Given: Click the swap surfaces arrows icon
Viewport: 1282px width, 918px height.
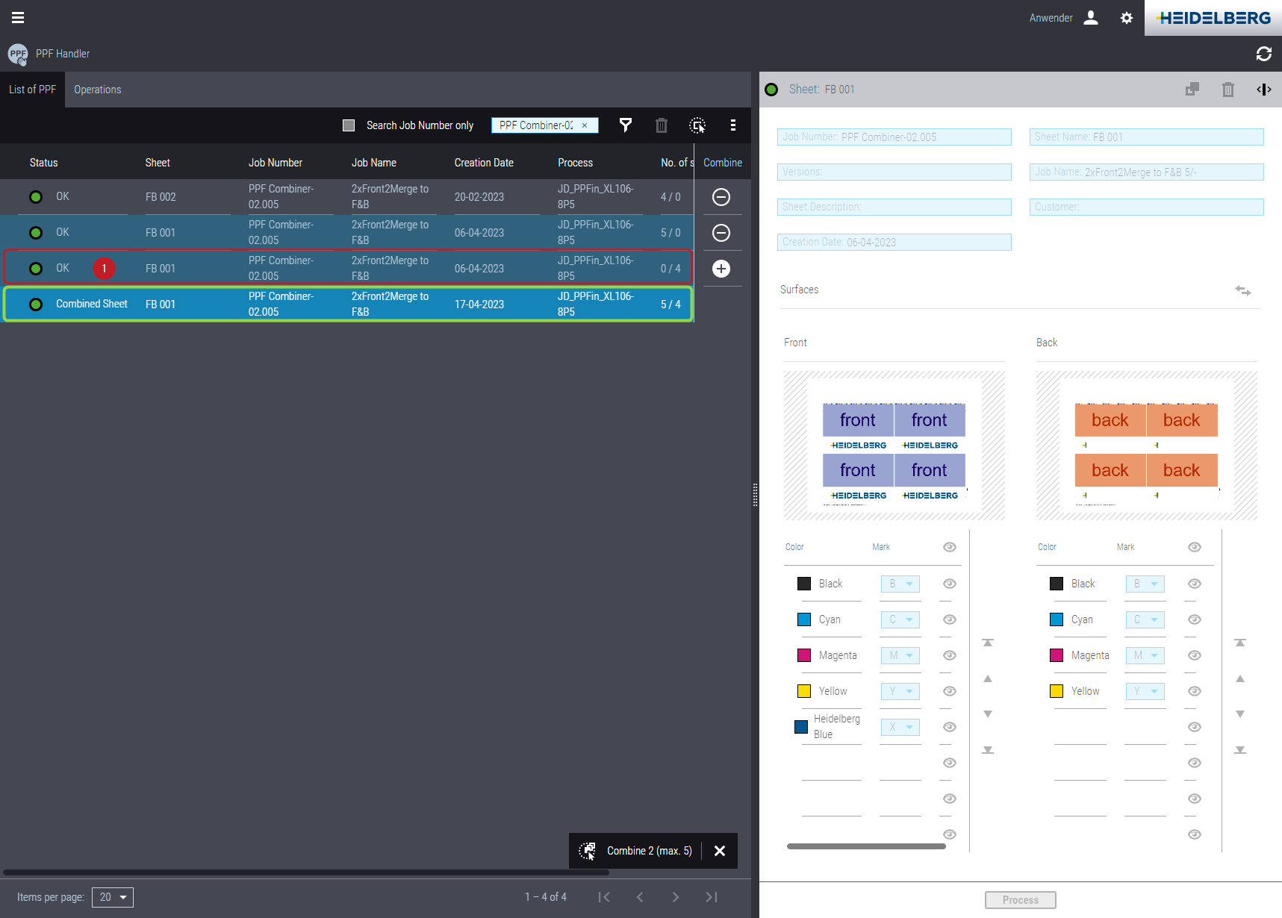Looking at the screenshot, I should (x=1242, y=290).
